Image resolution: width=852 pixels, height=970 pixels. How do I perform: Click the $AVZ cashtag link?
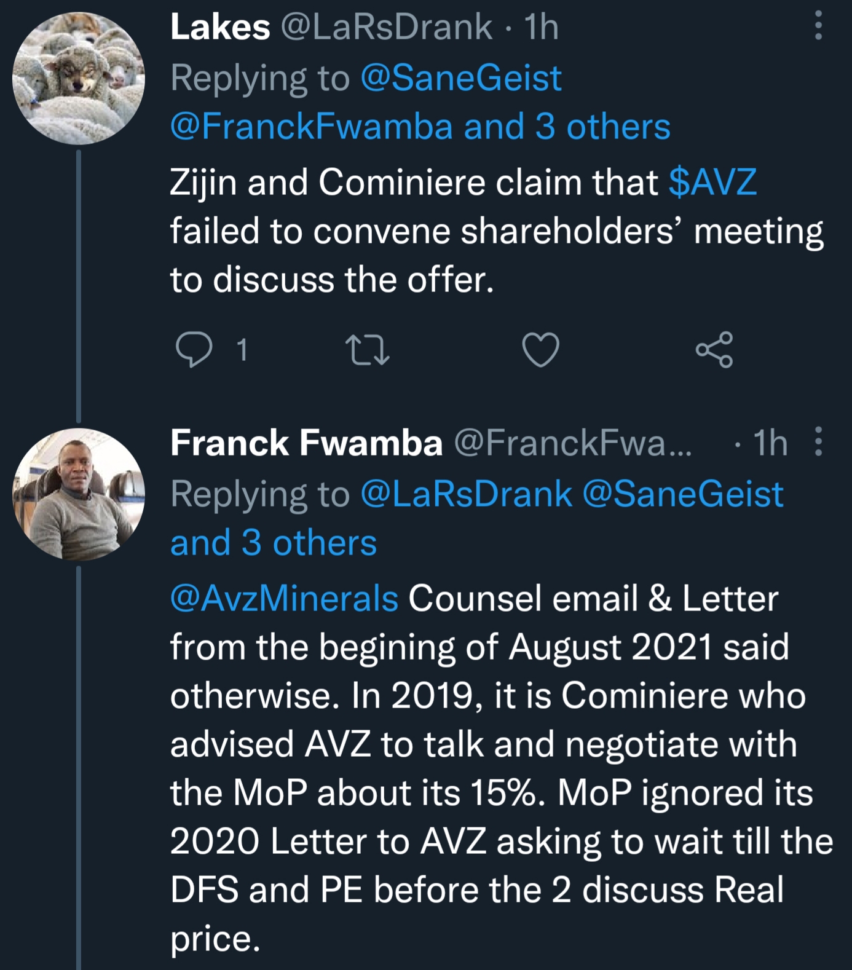coord(712,183)
